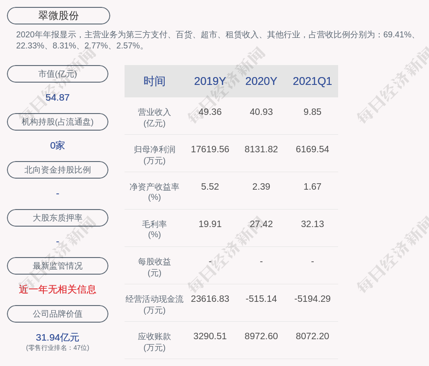This screenshot has height=366, width=429.
Task: Click the red 近一年无相关信息 text
Action: tap(58, 289)
